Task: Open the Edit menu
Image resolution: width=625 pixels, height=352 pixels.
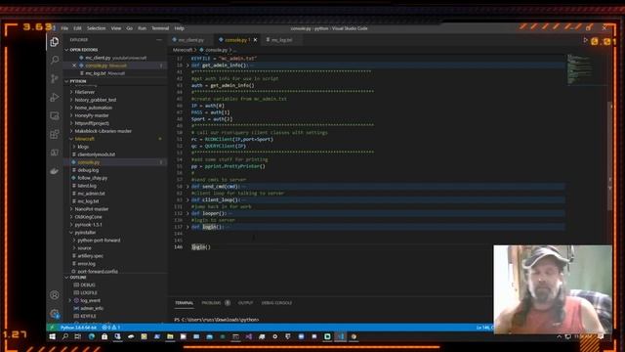Action: [x=77, y=28]
